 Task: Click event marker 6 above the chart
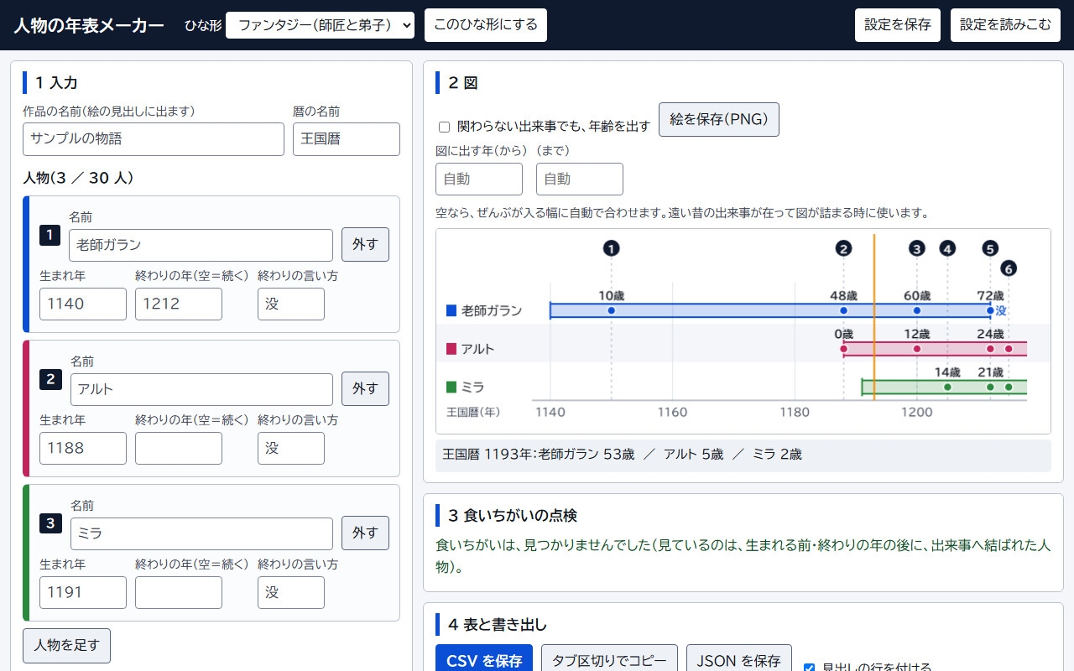point(1009,268)
